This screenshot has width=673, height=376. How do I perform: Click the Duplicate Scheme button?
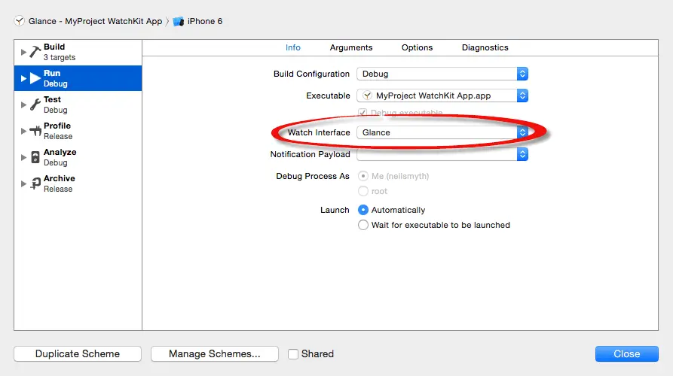[x=78, y=353]
